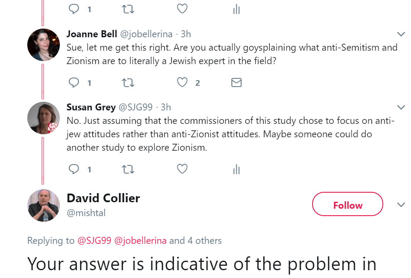
Task: Retweet Joanne Bell's tweet
Action: [128, 82]
